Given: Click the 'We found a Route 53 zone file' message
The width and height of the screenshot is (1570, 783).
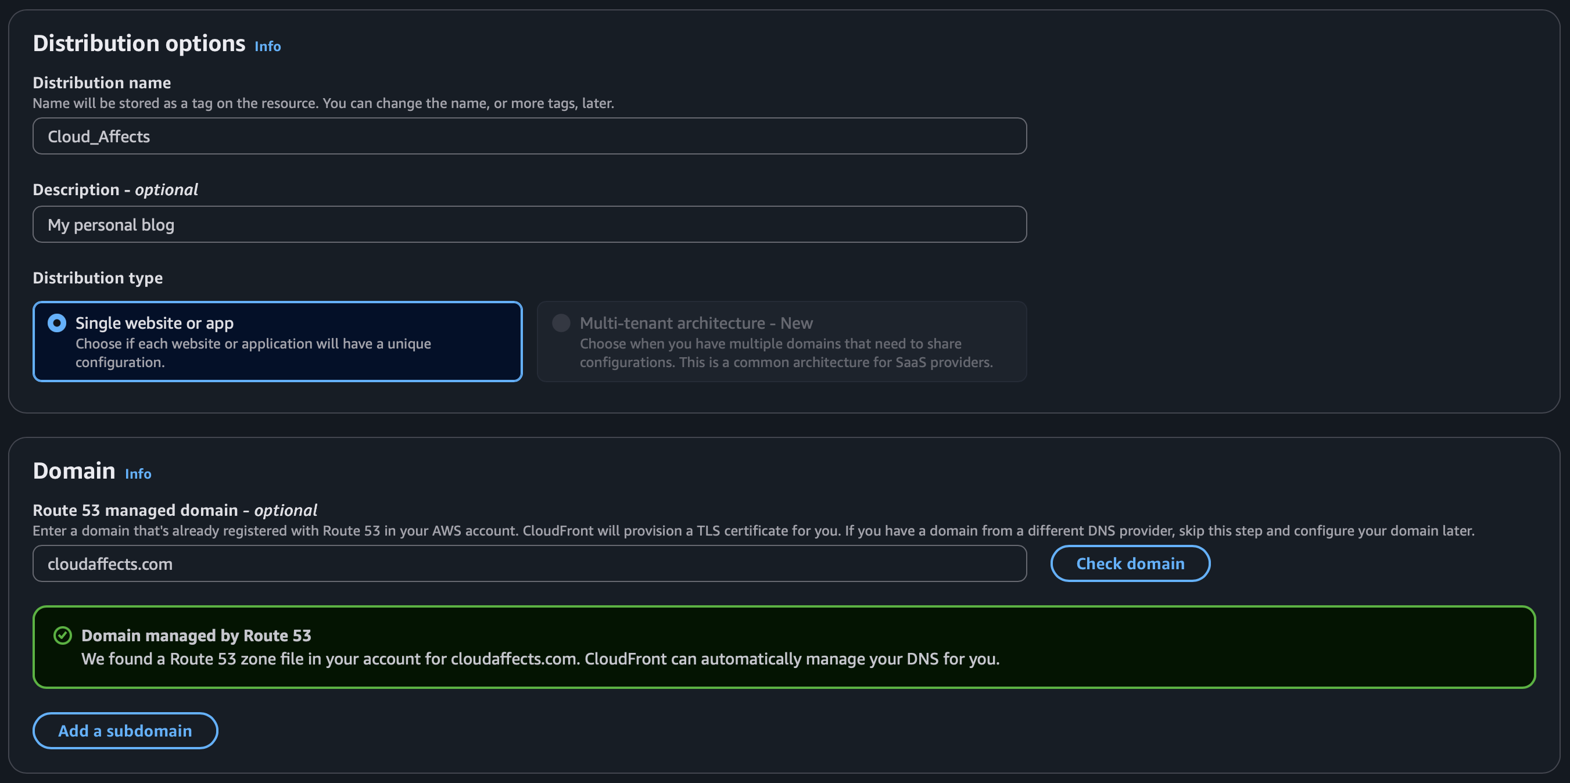Looking at the screenshot, I should click(x=540, y=659).
